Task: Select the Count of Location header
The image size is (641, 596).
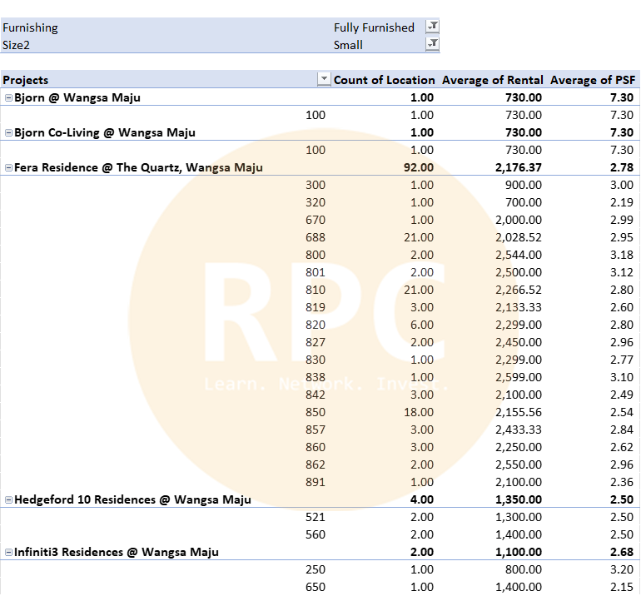Action: click(x=384, y=80)
